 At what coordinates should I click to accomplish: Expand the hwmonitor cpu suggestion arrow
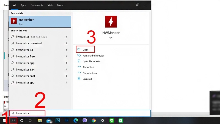point(66,82)
